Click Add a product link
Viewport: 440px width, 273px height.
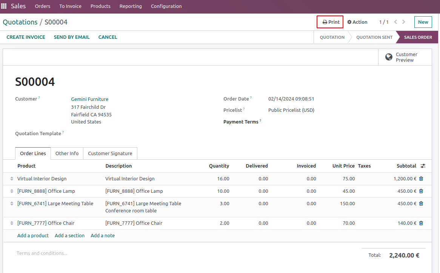click(33, 236)
